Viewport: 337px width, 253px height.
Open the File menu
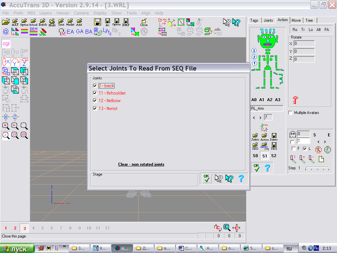(6, 13)
